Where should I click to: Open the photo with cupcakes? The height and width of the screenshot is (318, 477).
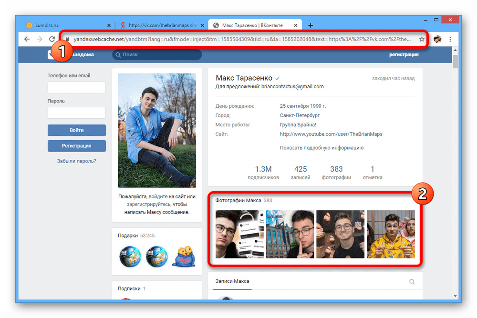click(341, 235)
